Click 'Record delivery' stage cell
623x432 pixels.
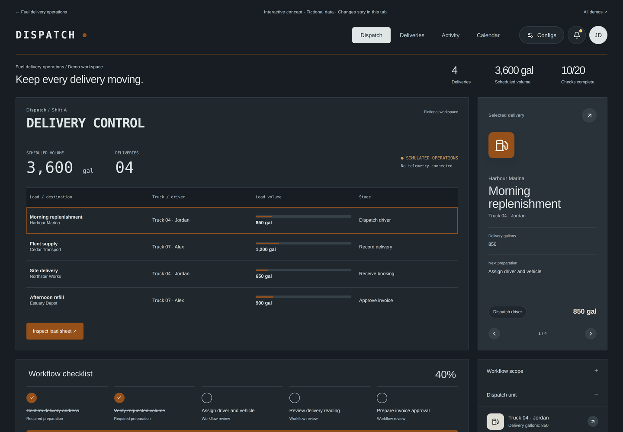[376, 247]
